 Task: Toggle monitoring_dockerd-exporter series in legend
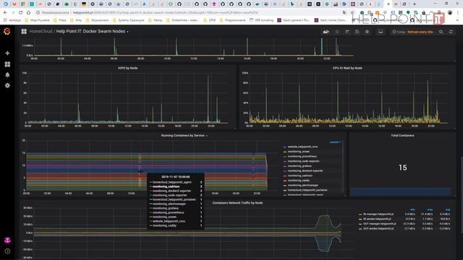[x=305, y=170]
